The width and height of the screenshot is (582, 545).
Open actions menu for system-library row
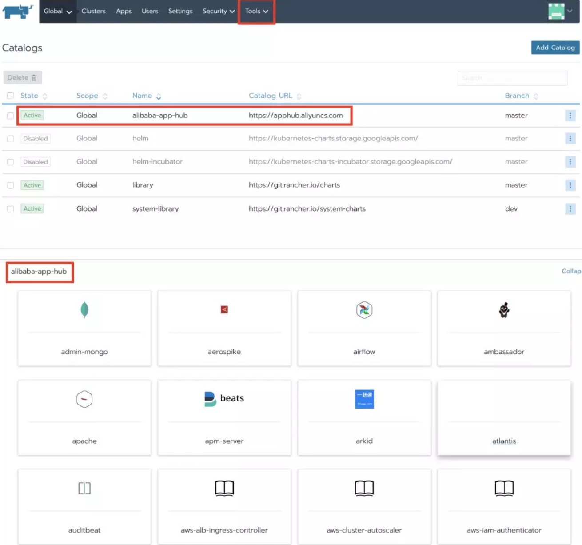[570, 209]
